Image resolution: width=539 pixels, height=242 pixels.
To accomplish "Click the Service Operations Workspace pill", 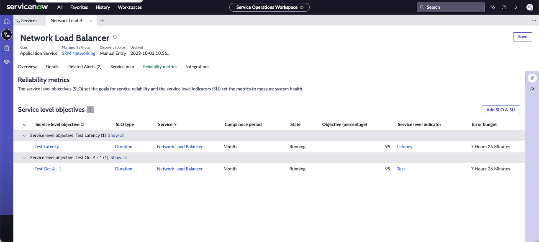I will pos(269,7).
